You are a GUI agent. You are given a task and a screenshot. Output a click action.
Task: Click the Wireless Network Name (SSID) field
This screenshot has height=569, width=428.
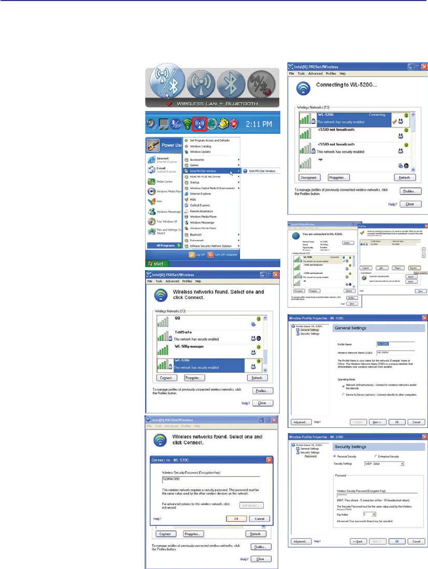pyautogui.click(x=395, y=353)
